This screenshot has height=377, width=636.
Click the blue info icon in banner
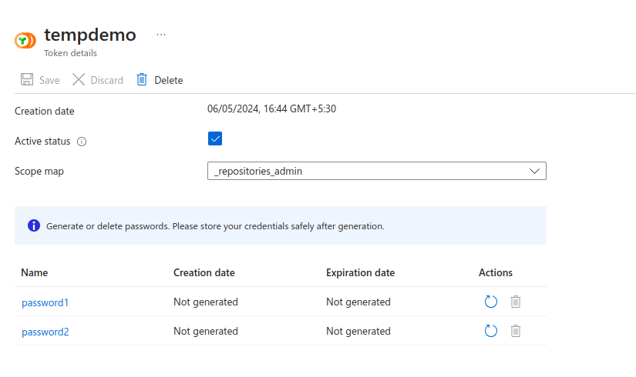[34, 225]
